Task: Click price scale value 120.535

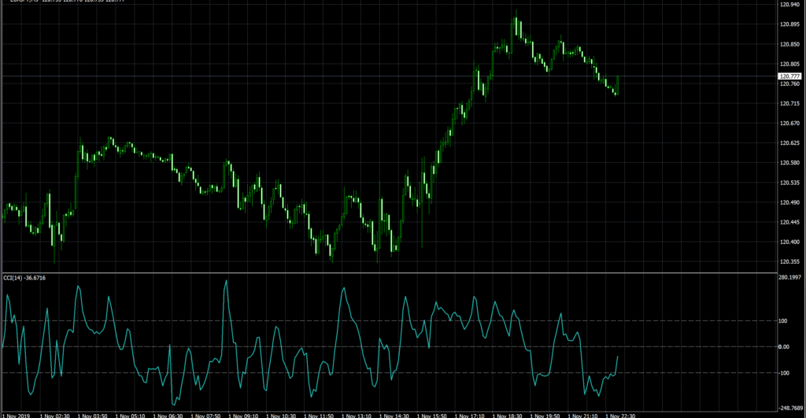Action: (789, 183)
